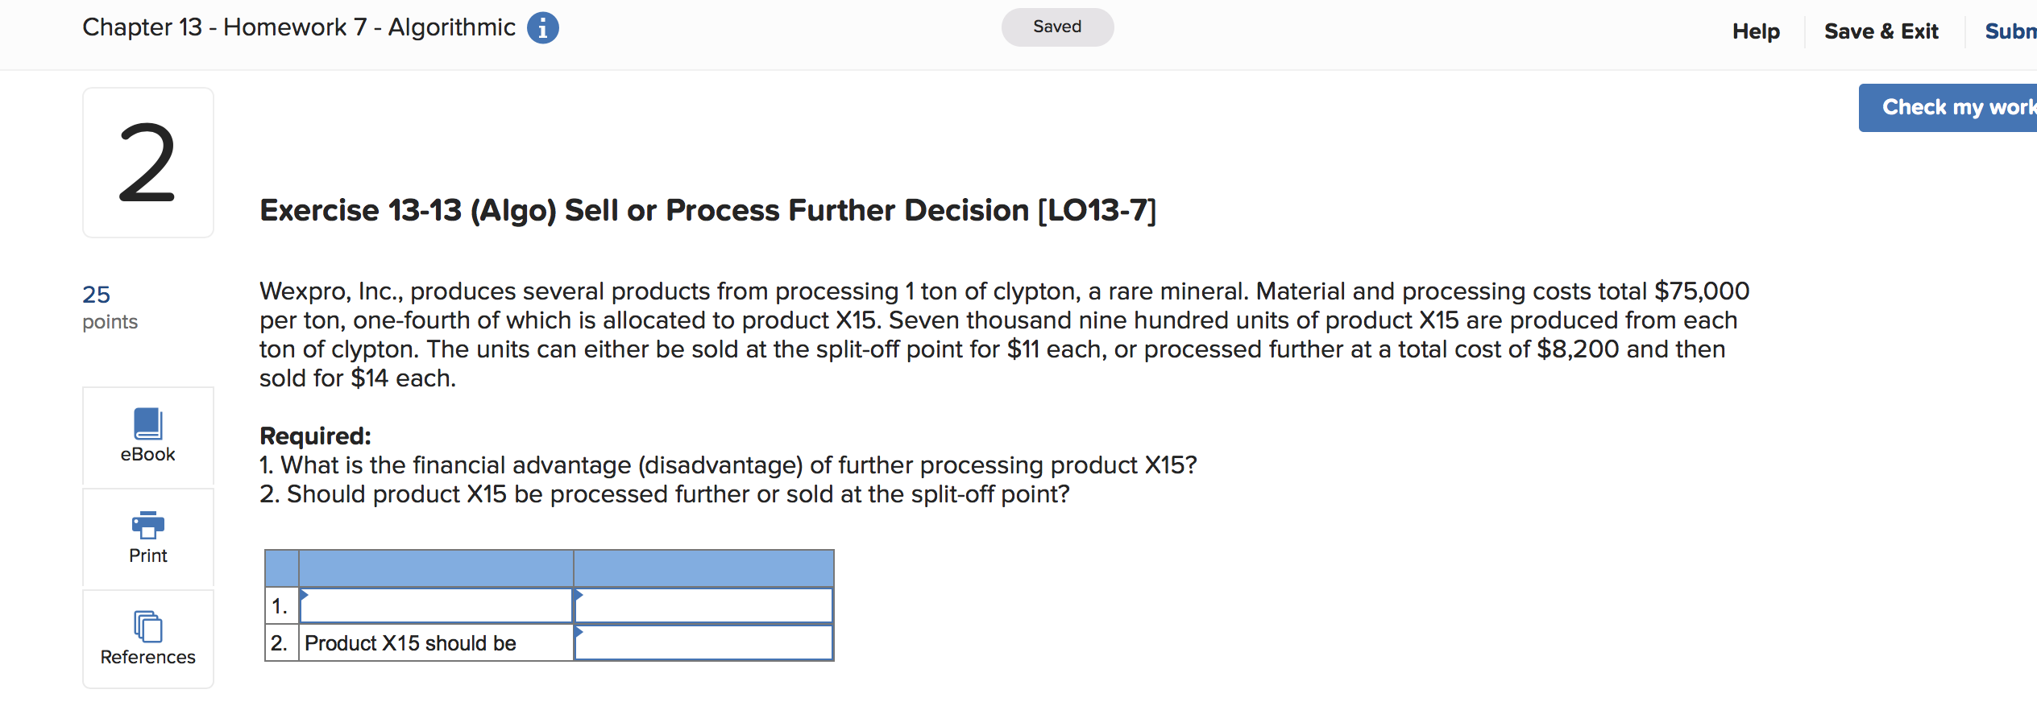
Task: Open the Product X15 decision dropdown
Action: coord(703,643)
